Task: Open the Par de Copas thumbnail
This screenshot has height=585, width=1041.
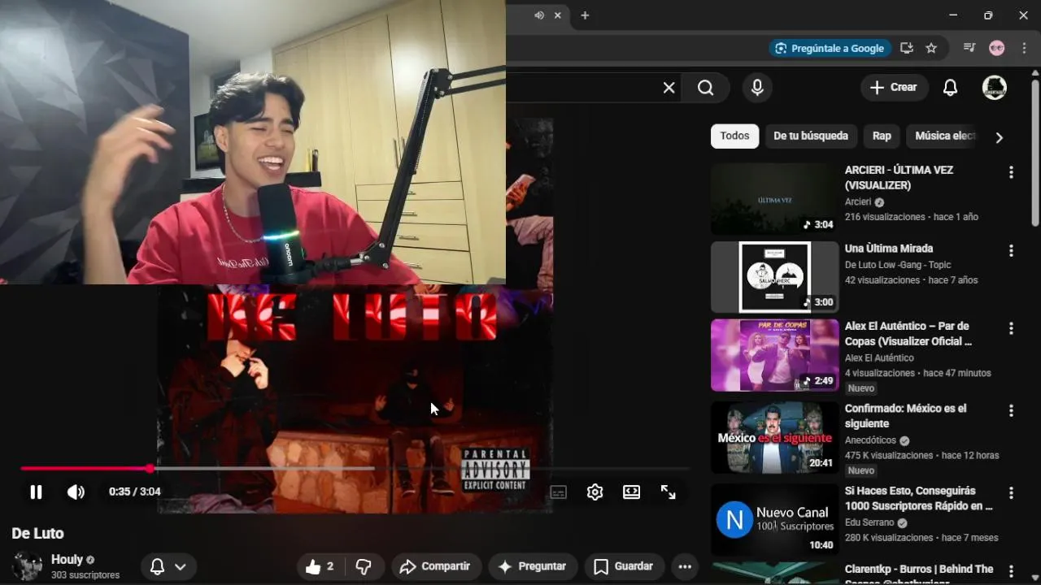Action: point(774,355)
